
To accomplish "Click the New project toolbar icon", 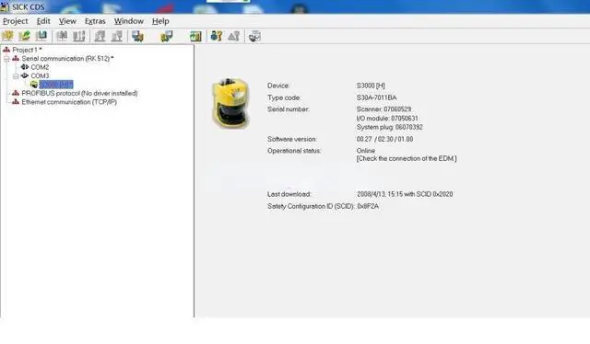I will click(x=7, y=36).
